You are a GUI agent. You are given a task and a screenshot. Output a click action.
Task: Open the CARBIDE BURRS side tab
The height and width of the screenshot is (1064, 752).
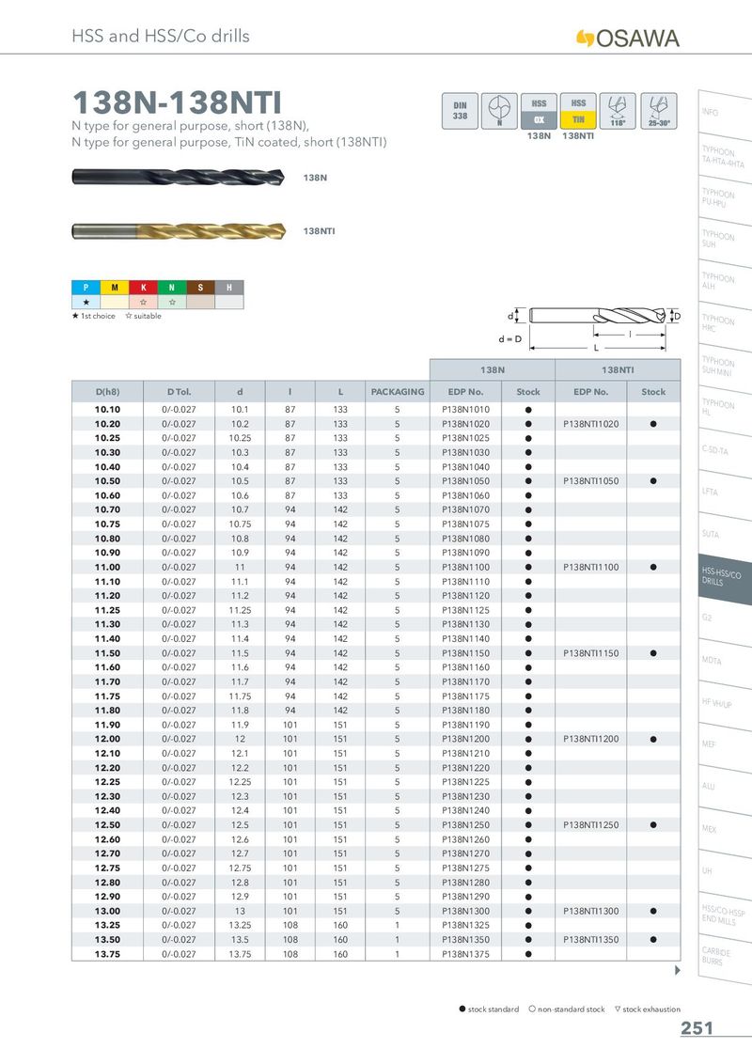pos(724,957)
